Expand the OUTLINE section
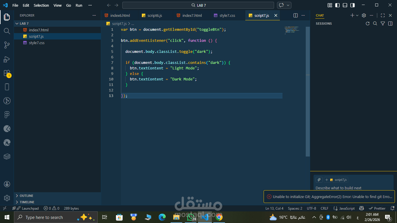 click(x=58, y=196)
